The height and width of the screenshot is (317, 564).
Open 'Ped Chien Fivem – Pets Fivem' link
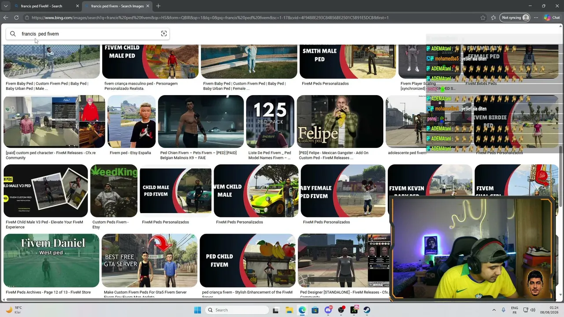[x=198, y=155]
